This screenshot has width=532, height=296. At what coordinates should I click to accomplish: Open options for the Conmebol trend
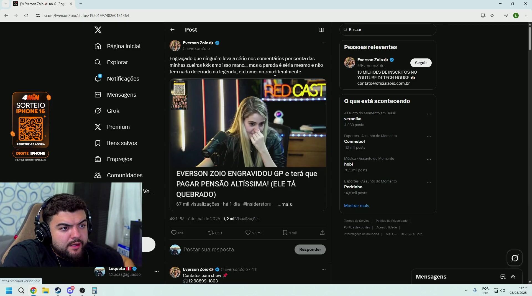click(429, 137)
